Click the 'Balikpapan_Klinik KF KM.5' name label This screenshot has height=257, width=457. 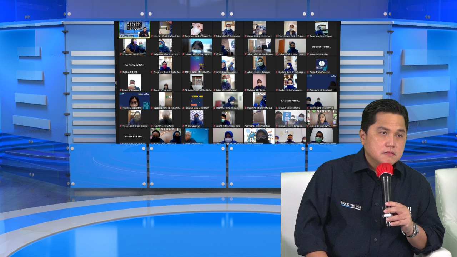point(227,108)
